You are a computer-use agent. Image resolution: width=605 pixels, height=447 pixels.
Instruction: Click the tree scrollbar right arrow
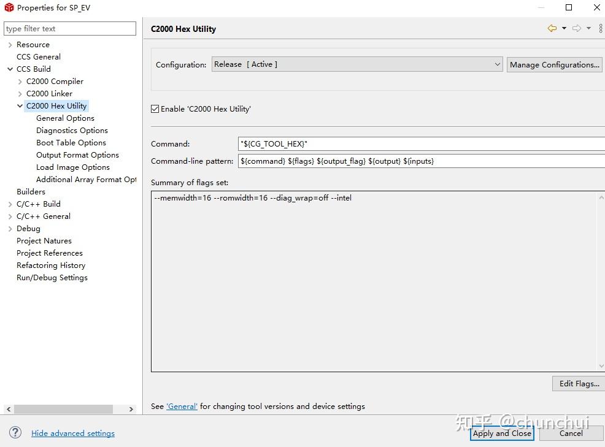(x=131, y=409)
